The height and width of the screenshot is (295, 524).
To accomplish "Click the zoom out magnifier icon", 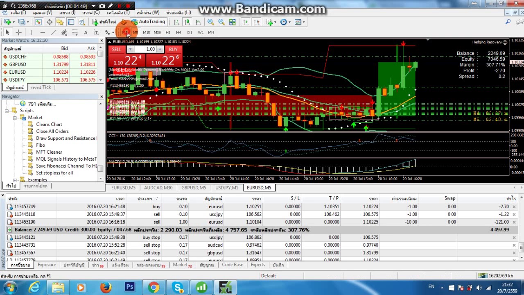I will [221, 22].
